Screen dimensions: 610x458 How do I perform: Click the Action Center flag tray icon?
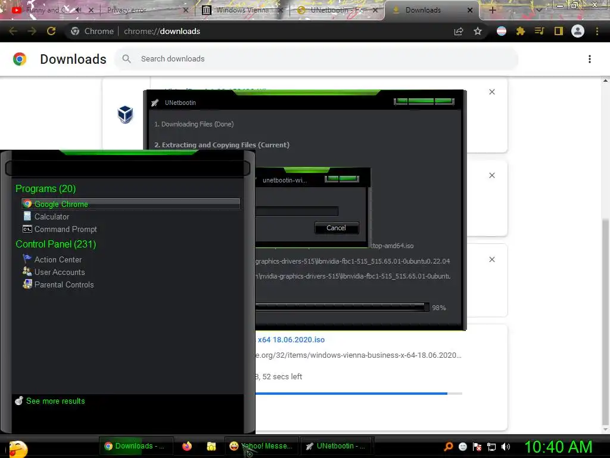click(477, 447)
